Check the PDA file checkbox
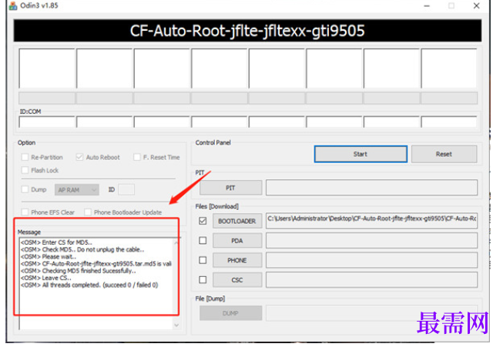 coord(203,241)
